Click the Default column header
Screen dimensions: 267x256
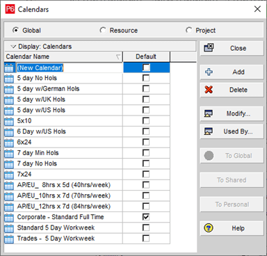pyautogui.click(x=146, y=56)
